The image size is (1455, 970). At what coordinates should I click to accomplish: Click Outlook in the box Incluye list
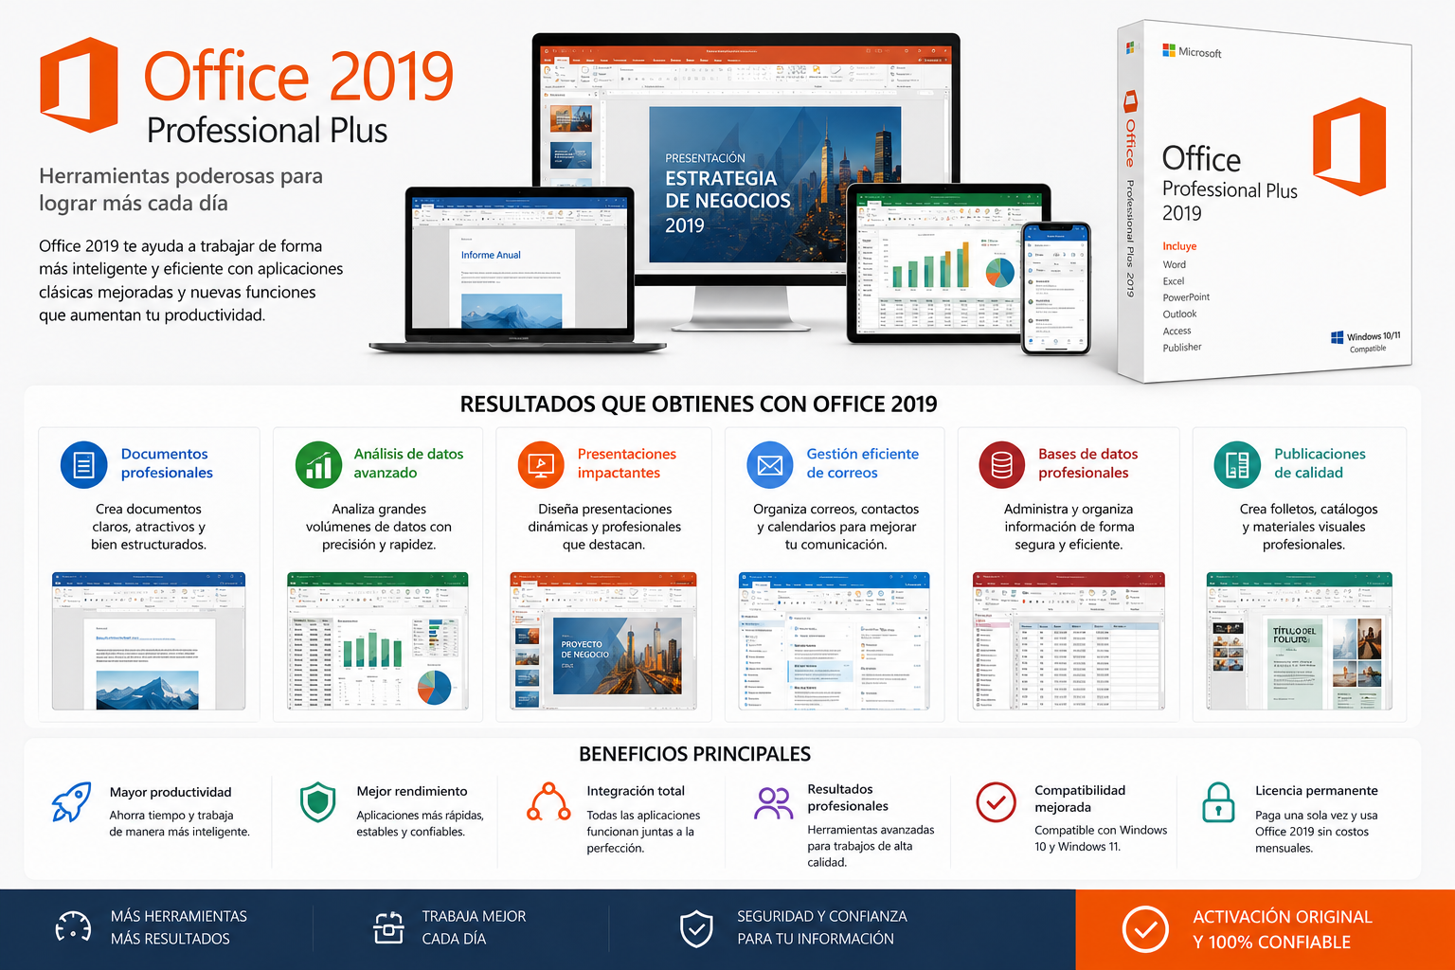coord(1179,314)
